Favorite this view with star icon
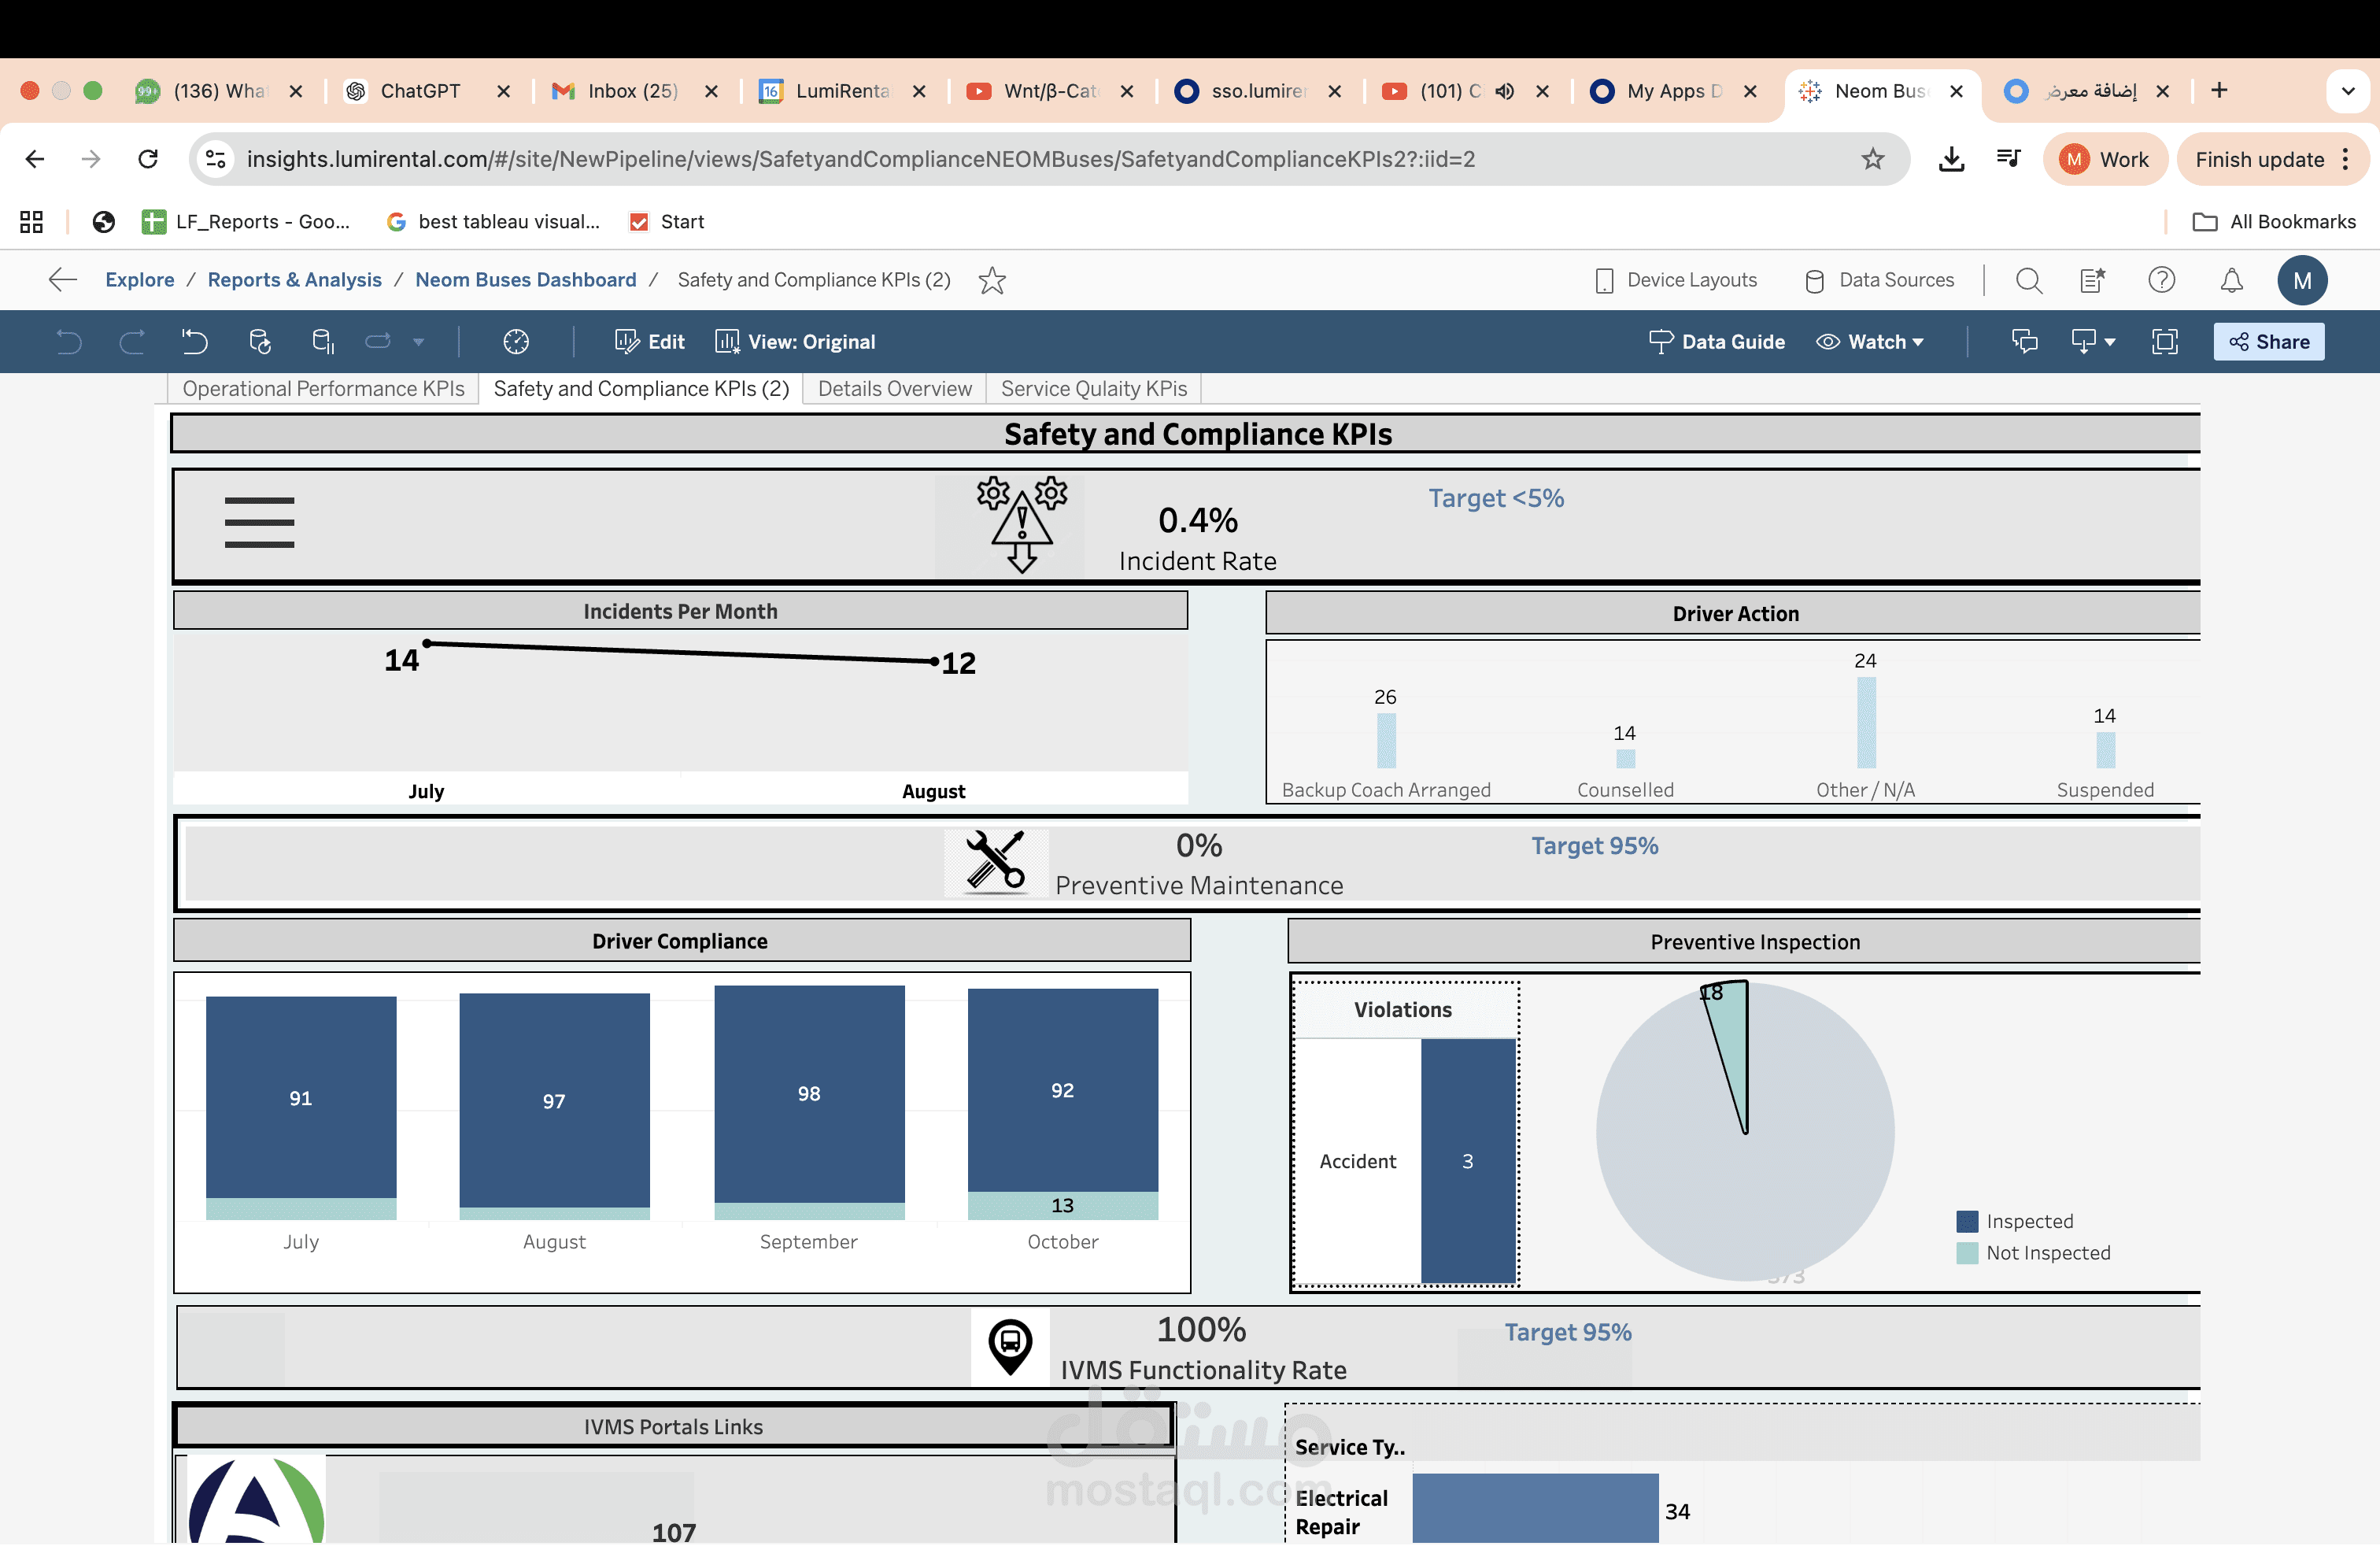 tap(992, 281)
